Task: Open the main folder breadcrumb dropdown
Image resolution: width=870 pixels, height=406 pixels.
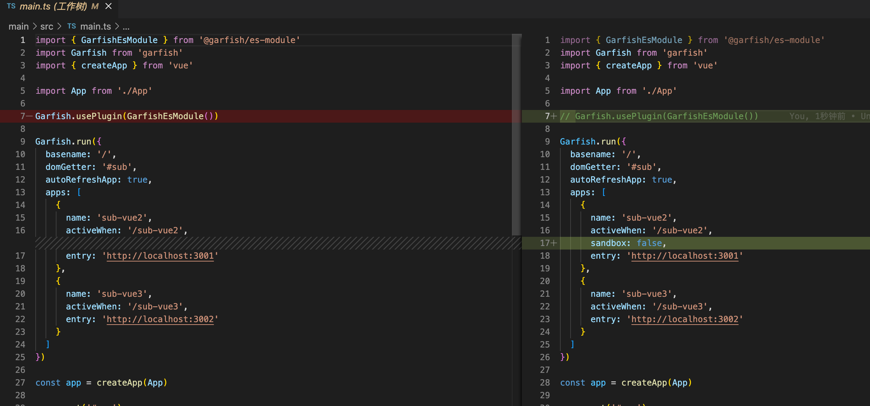Action: (18, 26)
